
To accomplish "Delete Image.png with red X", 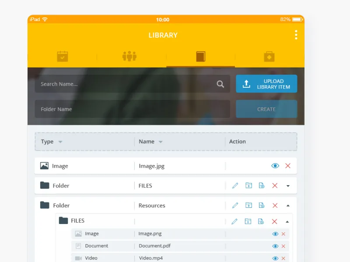I will 283,234.
